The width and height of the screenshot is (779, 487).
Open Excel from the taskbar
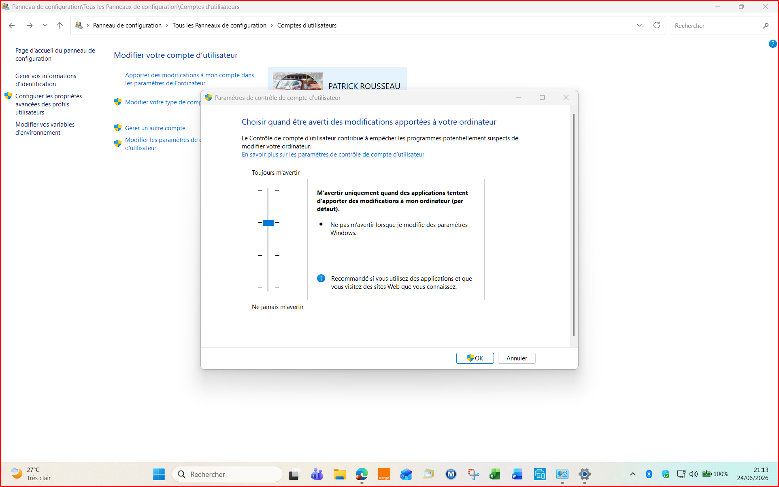(495, 474)
